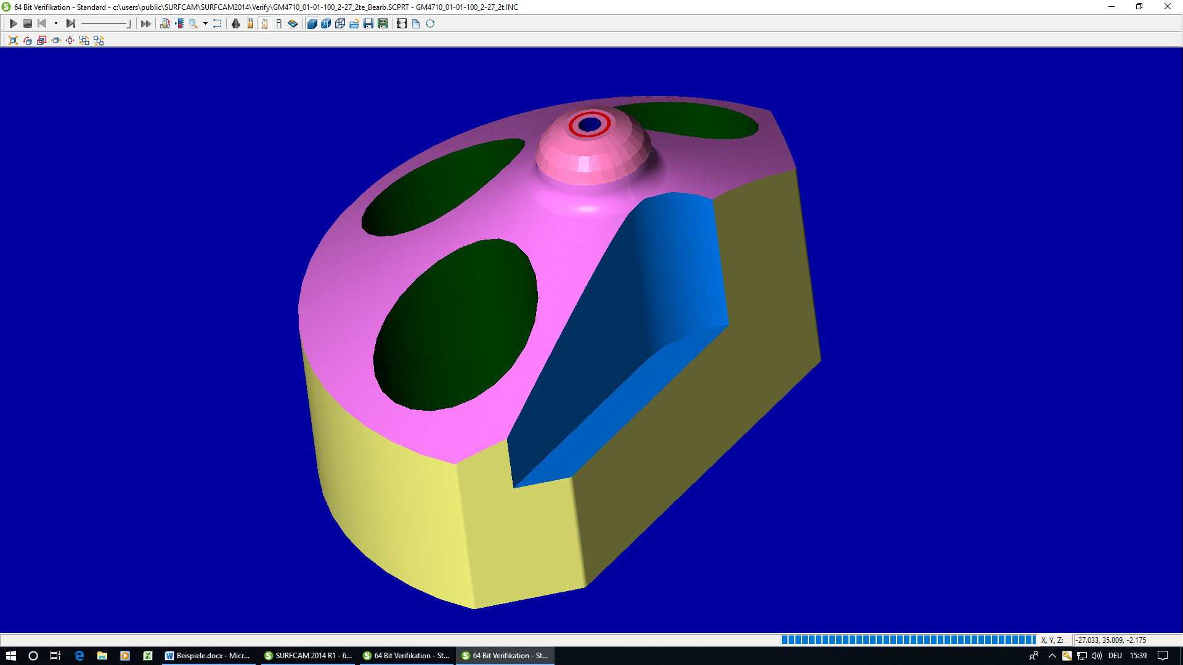Click the zoom fit view icon
The height and width of the screenshot is (665, 1183).
point(13,40)
